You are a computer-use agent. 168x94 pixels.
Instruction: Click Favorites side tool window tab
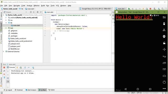pyautogui.click(x=1, y=82)
